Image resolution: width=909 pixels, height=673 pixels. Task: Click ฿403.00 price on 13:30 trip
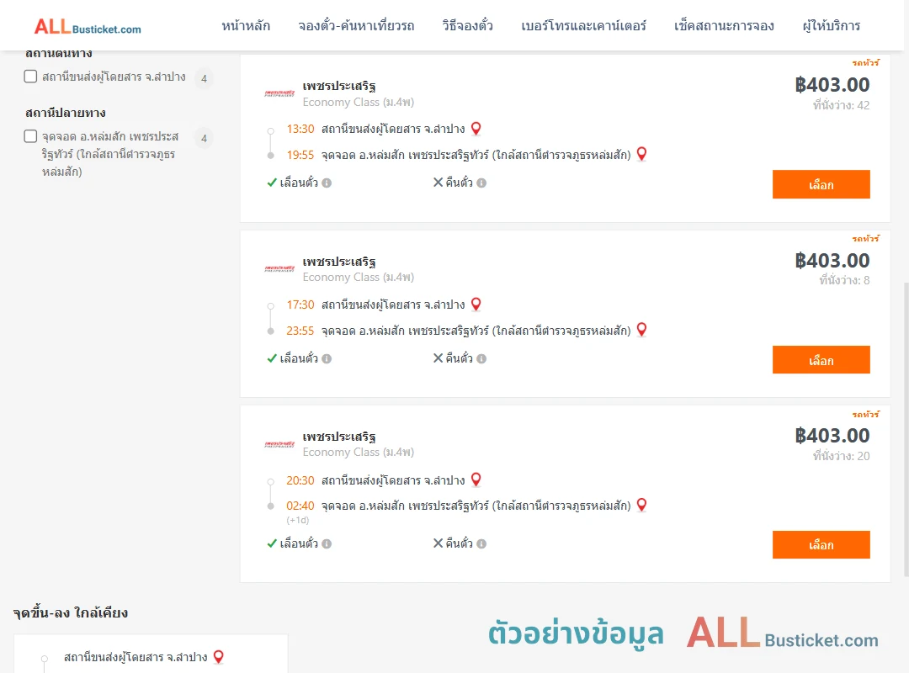tap(832, 85)
